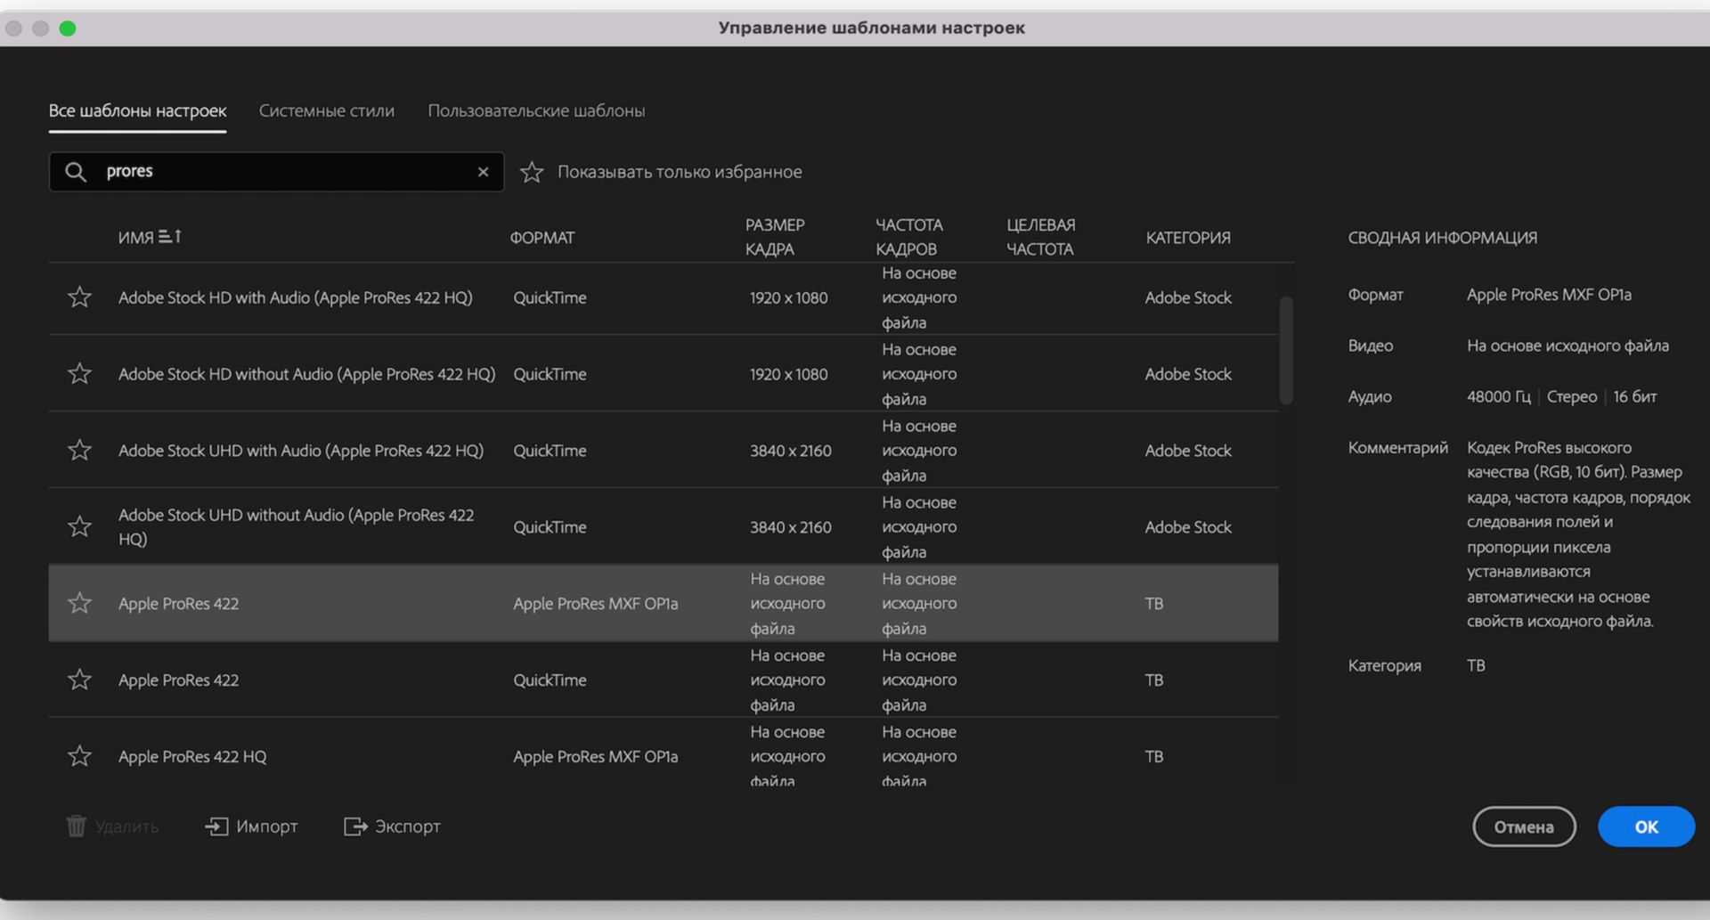Click the ФОРМАТ column header
This screenshot has width=1710, height=920.
541,237
